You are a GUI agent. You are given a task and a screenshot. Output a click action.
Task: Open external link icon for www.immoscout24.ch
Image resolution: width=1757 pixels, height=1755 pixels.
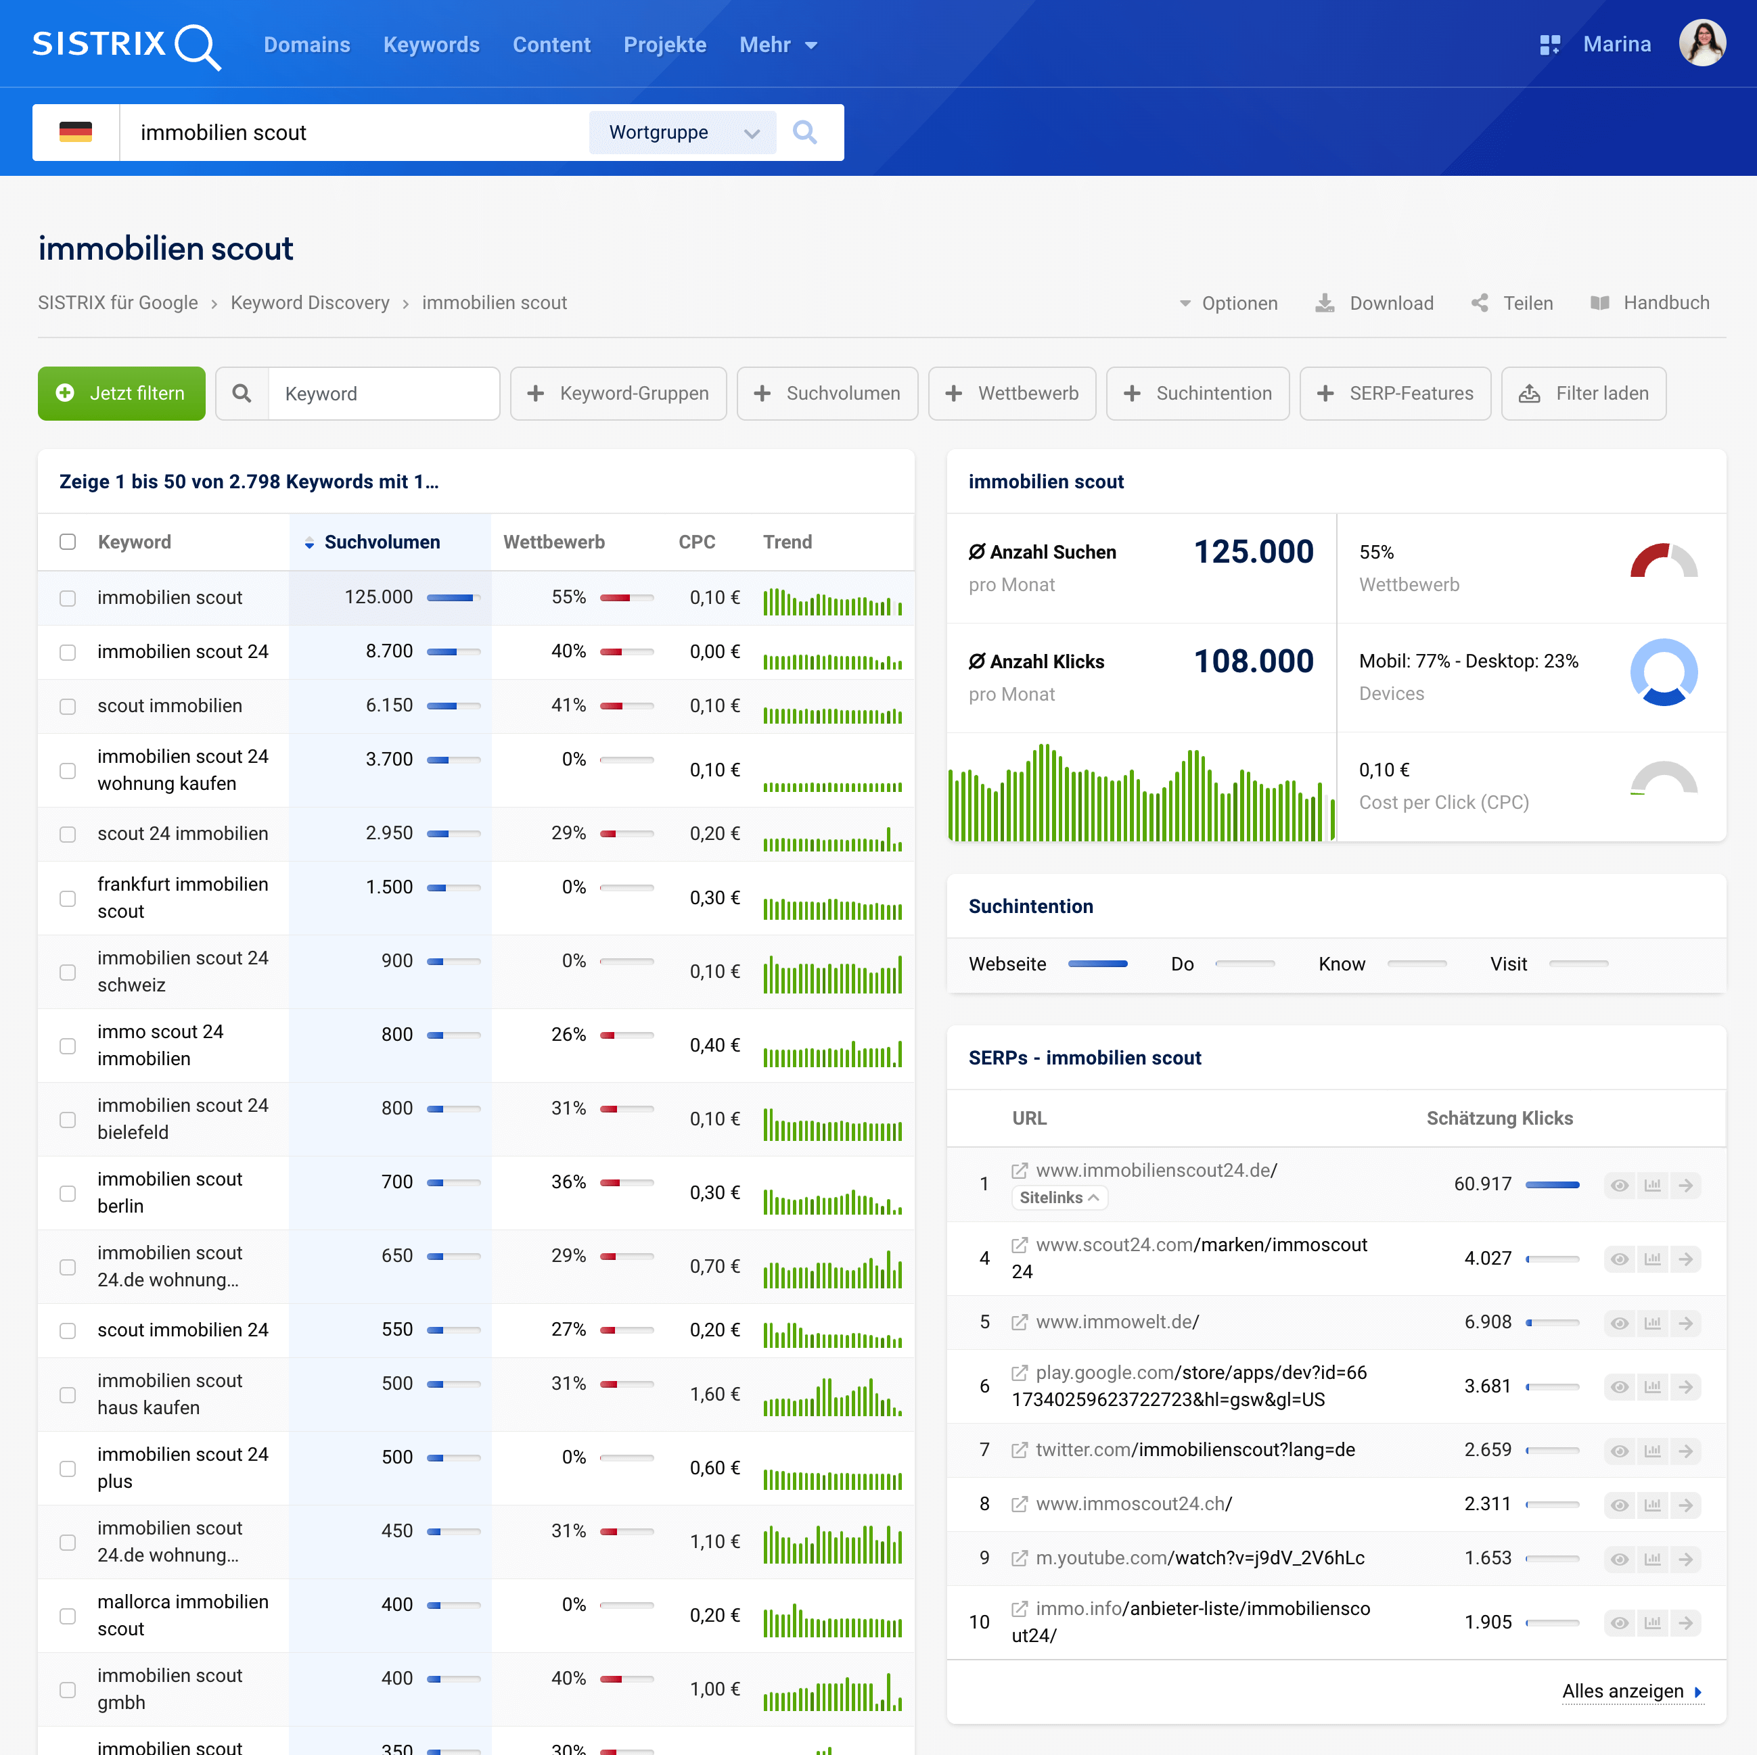click(x=1020, y=1504)
